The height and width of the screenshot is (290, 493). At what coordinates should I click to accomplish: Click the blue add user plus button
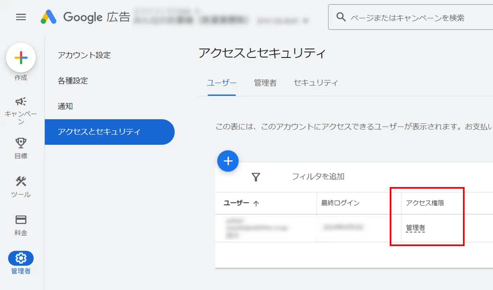click(x=228, y=161)
